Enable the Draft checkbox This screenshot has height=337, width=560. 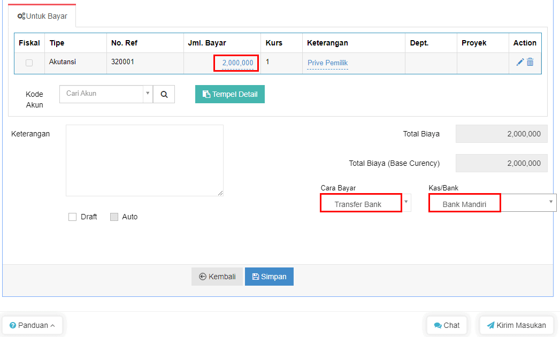pyautogui.click(x=73, y=217)
